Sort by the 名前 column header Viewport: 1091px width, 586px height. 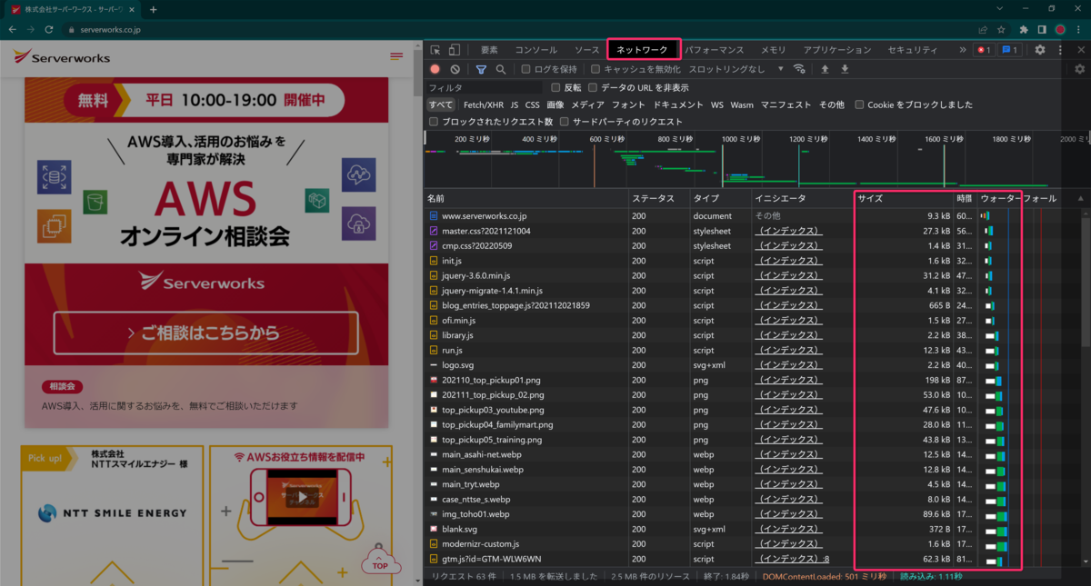pos(526,198)
